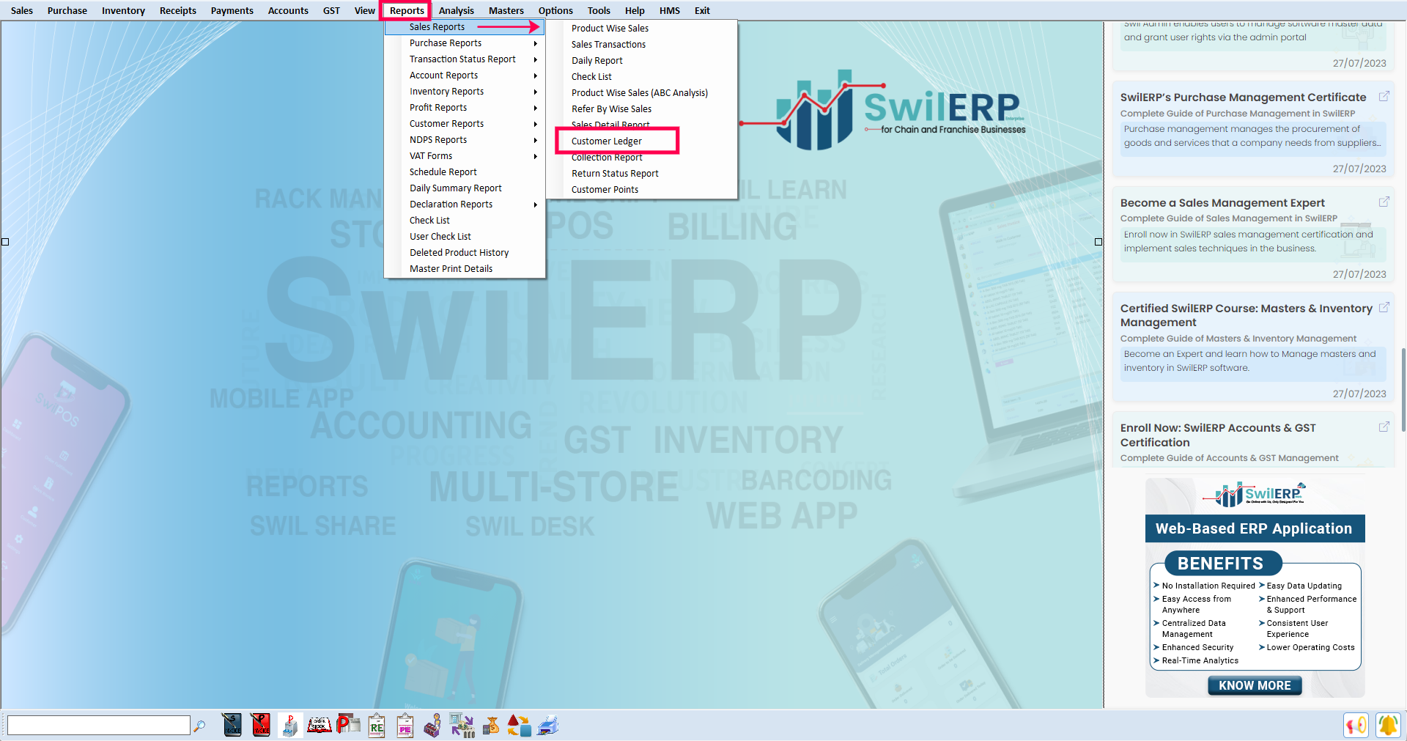Viewport: 1407px width, 741px height.
Task: Open Master Print Details
Action: (451, 269)
